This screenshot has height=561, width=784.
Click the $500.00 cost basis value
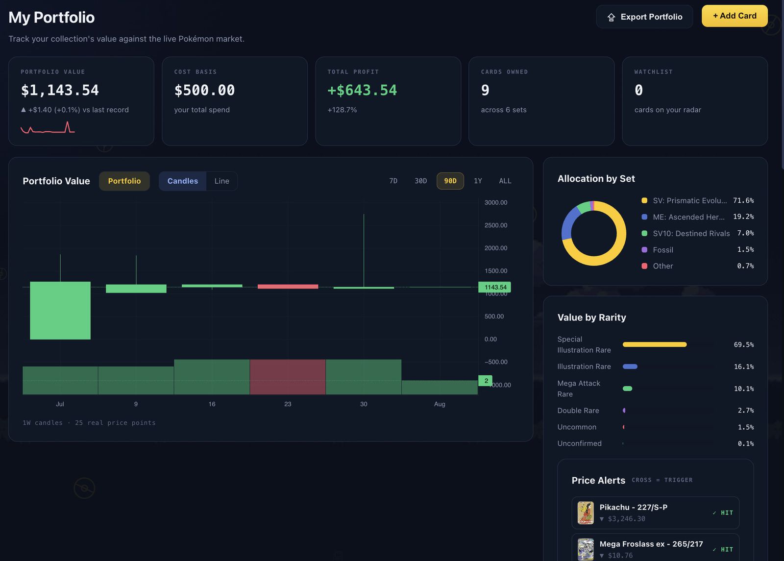tap(204, 90)
